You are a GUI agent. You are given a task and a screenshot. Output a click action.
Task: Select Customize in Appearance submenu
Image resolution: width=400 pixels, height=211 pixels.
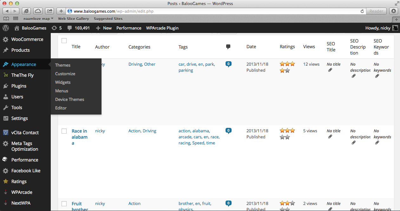coord(65,74)
